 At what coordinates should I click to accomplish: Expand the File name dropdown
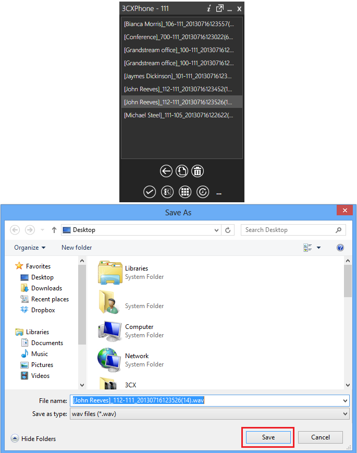[x=345, y=401]
